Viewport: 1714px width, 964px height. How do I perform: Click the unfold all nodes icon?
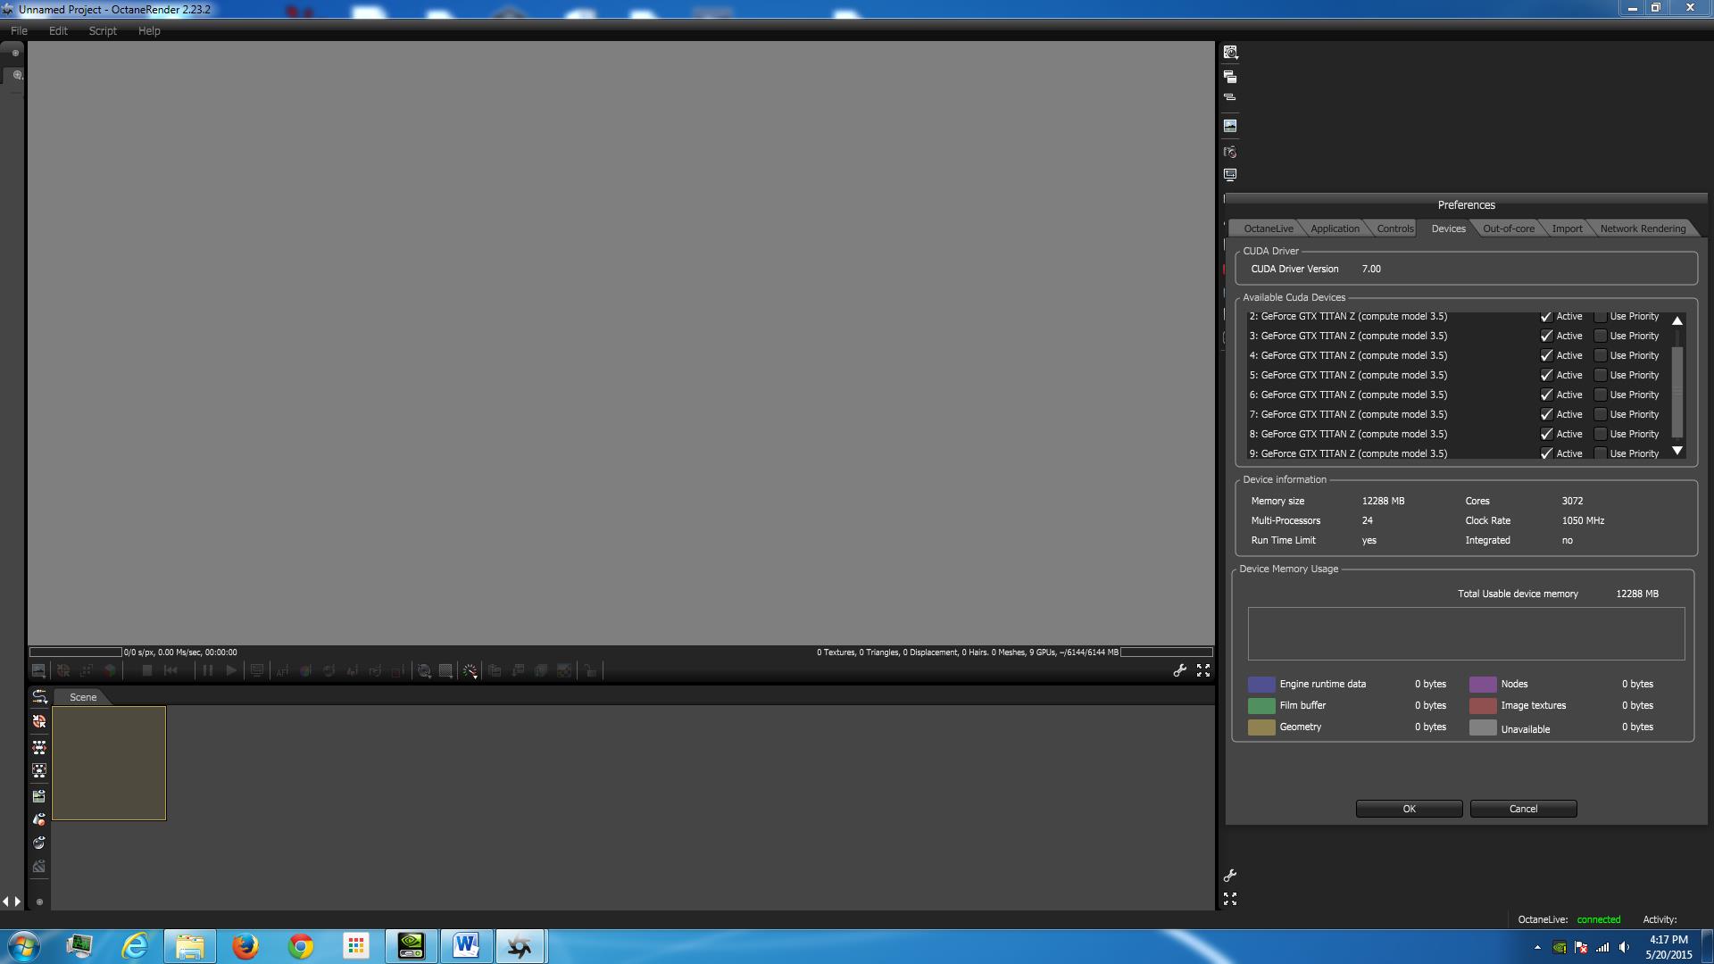[x=39, y=746]
